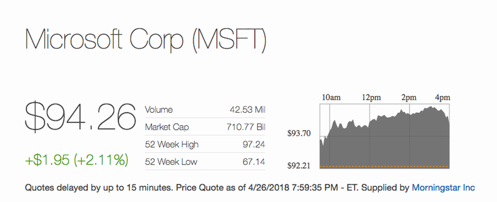Image resolution: width=497 pixels, height=202 pixels.
Task: Click the $92.21 chart axis label
Action: point(299,166)
